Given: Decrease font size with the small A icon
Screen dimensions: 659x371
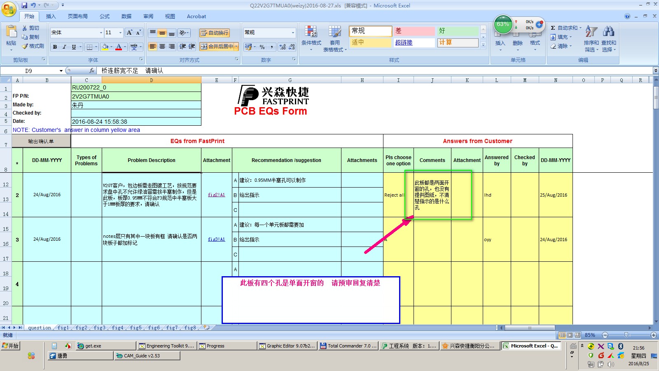Looking at the screenshot, I should tap(138, 33).
